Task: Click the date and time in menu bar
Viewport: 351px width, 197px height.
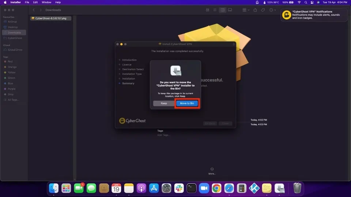Action: click(x=335, y=2)
